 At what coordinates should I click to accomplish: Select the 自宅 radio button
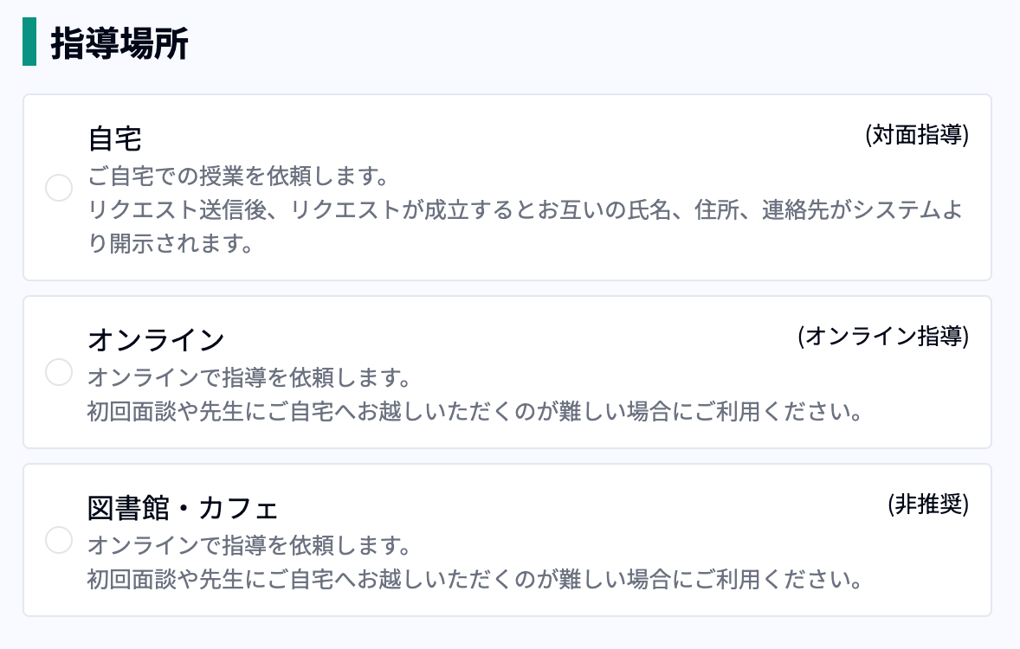point(59,188)
